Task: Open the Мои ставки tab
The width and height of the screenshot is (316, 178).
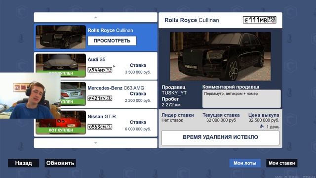Action: coord(282,163)
